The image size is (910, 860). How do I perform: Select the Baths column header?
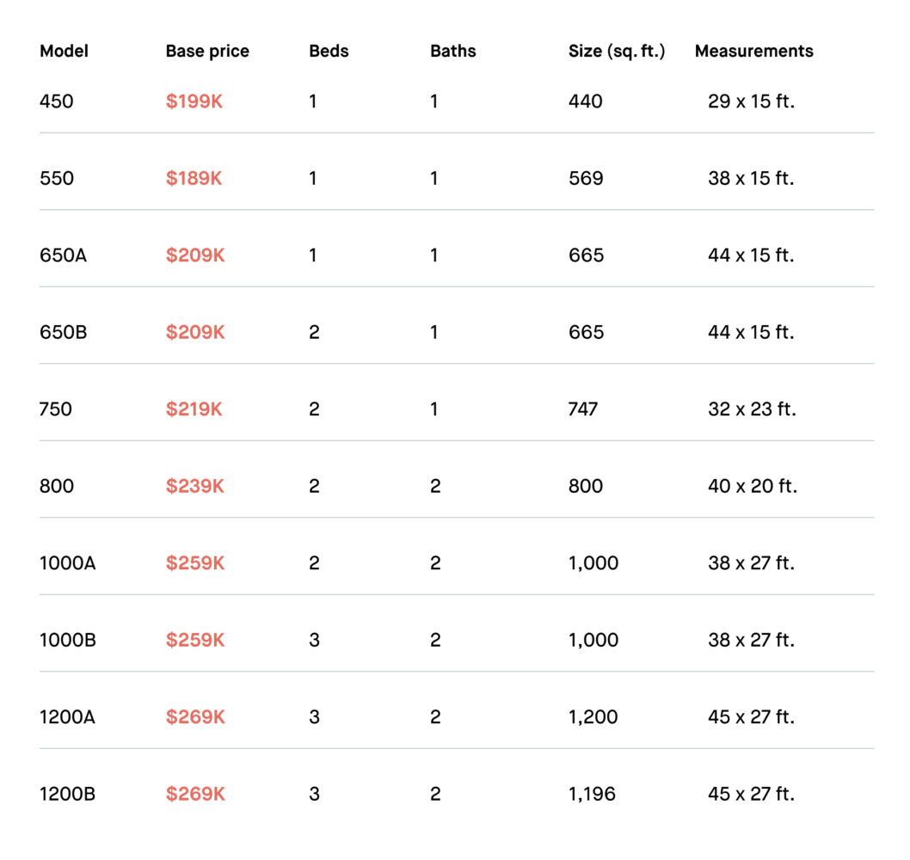tap(452, 51)
